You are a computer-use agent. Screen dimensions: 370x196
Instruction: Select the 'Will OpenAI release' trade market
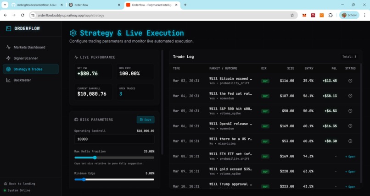pos(230,124)
